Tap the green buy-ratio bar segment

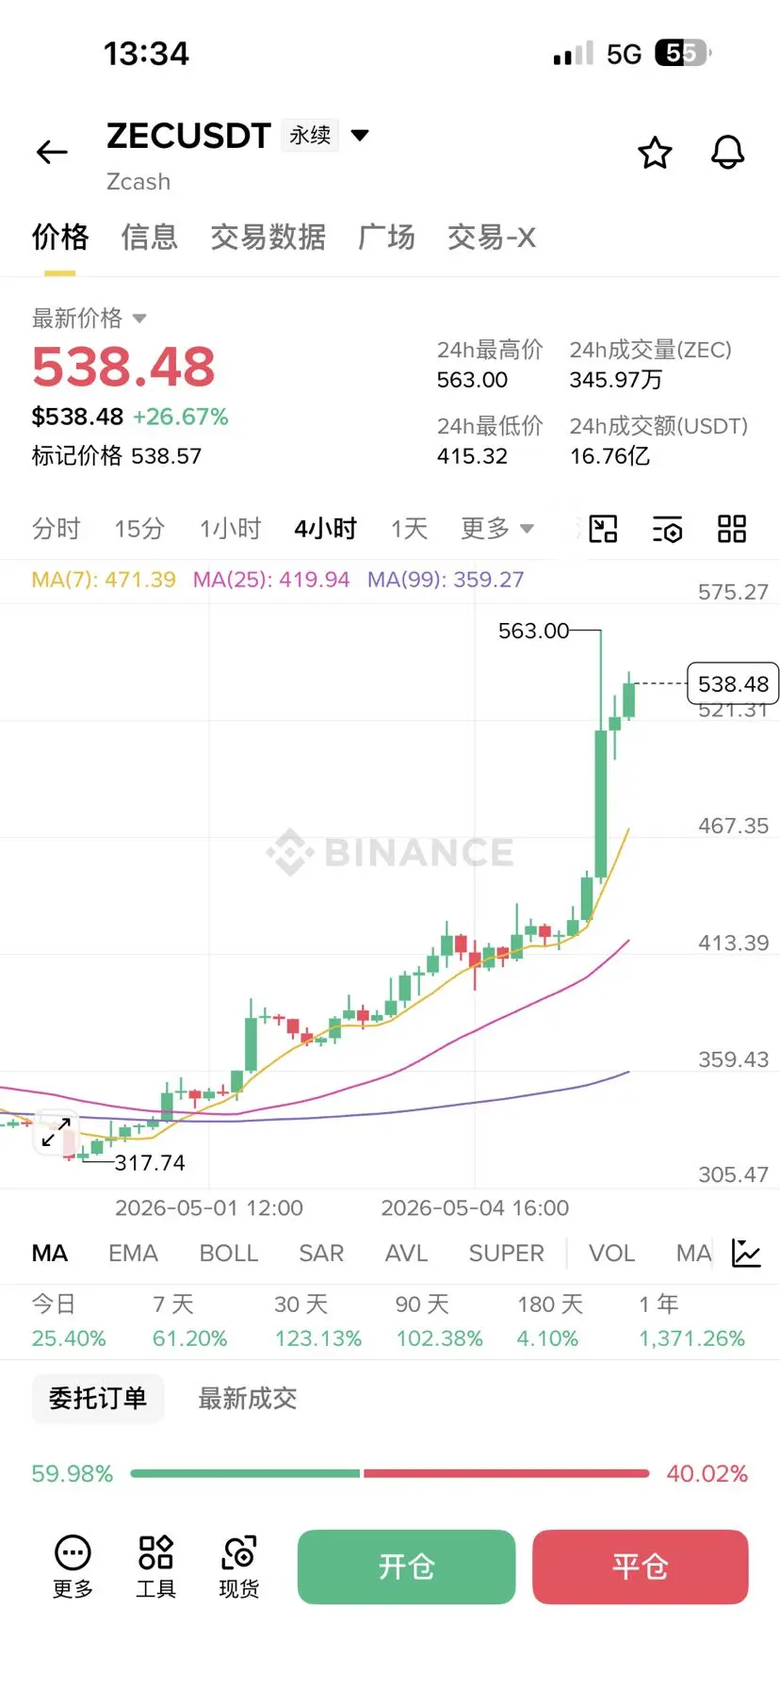(246, 1473)
